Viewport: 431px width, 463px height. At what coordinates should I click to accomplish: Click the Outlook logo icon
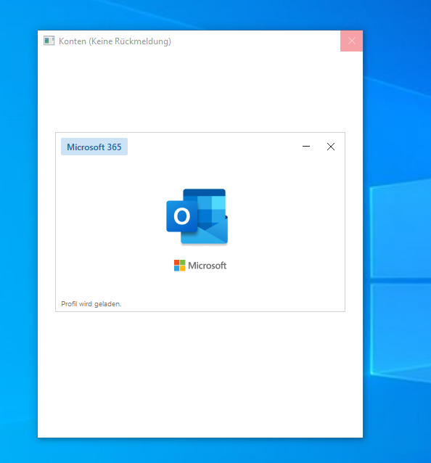click(x=197, y=217)
